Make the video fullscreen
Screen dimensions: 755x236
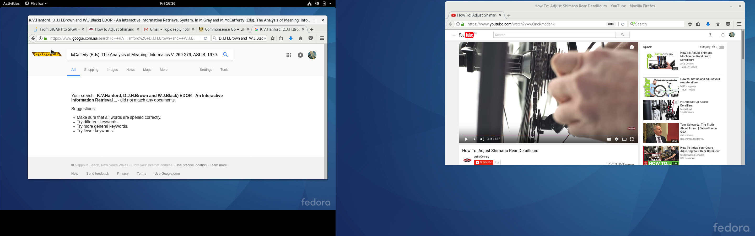632,139
